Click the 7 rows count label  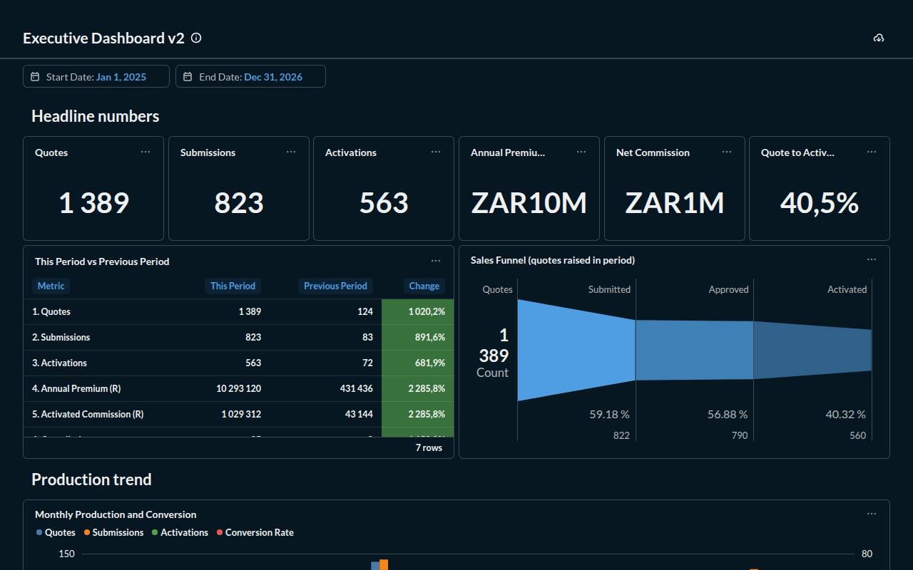click(429, 447)
